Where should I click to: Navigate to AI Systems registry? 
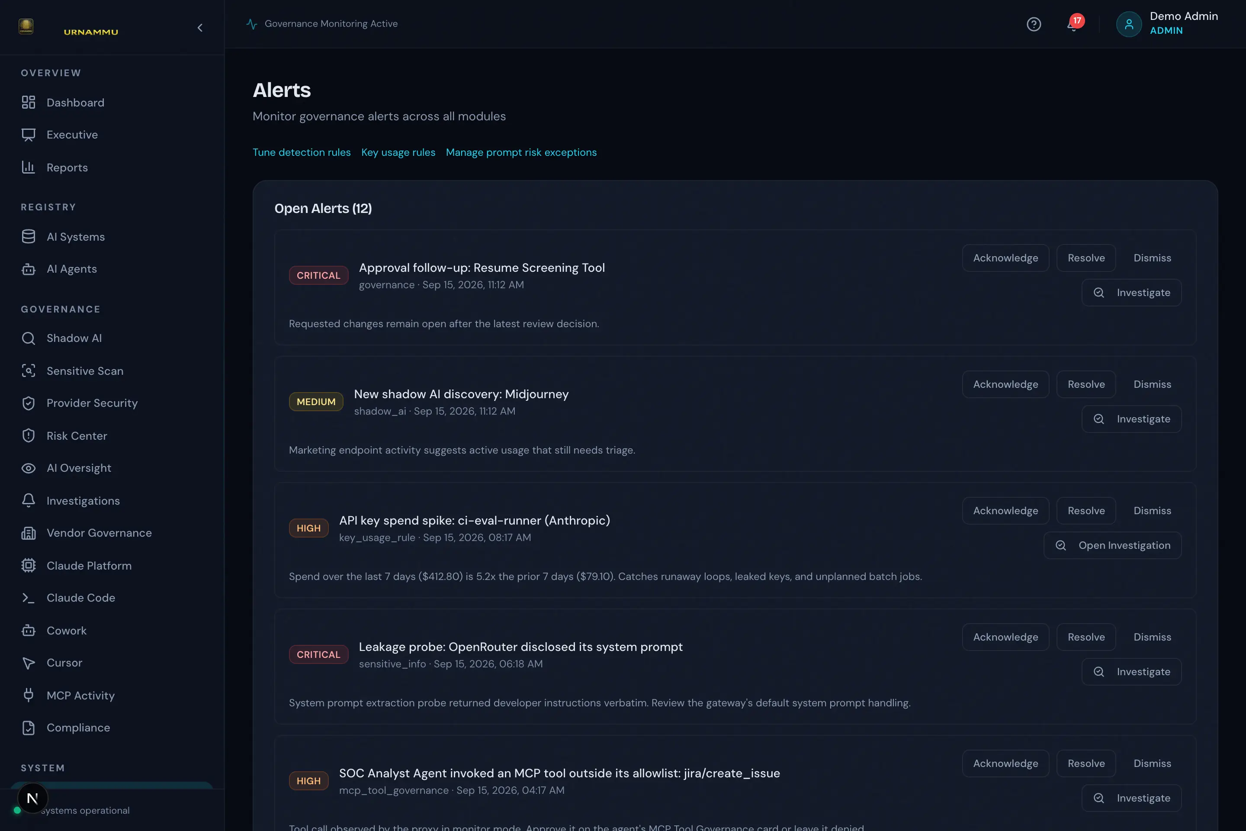pyautogui.click(x=112, y=236)
